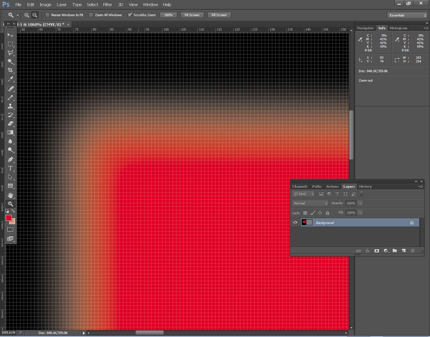Viewport: 430px width, 337px height.
Task: Create a new group folder in Layers panel
Action: (395, 251)
